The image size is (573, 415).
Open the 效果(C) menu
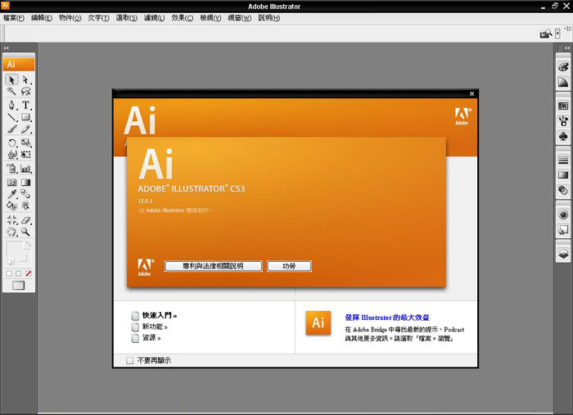tap(183, 18)
